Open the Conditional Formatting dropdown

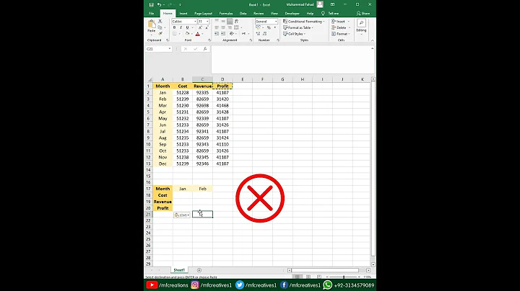click(x=304, y=21)
